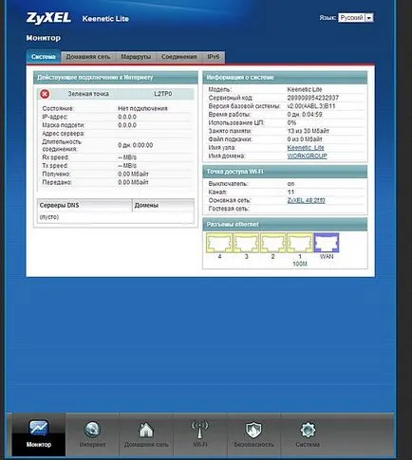The width and height of the screenshot is (412, 460).
Task: Expand the language dropdown arrow
Action: click(x=369, y=18)
